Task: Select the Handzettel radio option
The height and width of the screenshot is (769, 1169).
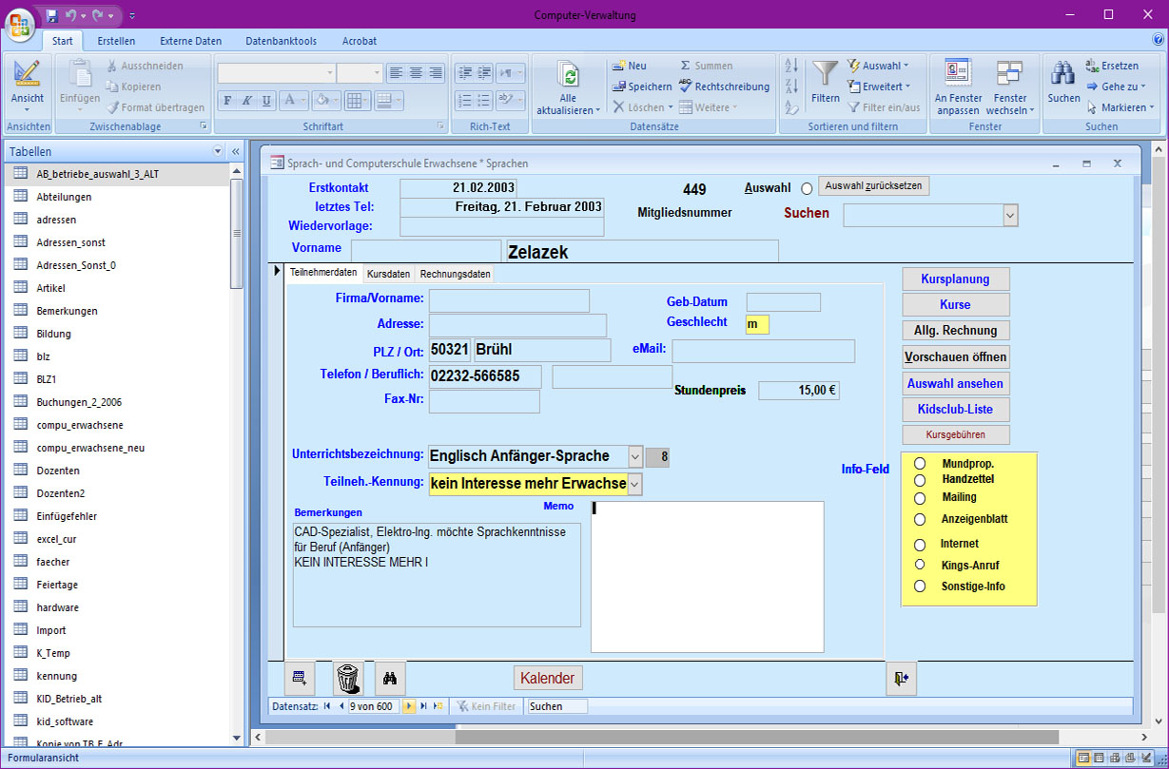Action: click(920, 480)
